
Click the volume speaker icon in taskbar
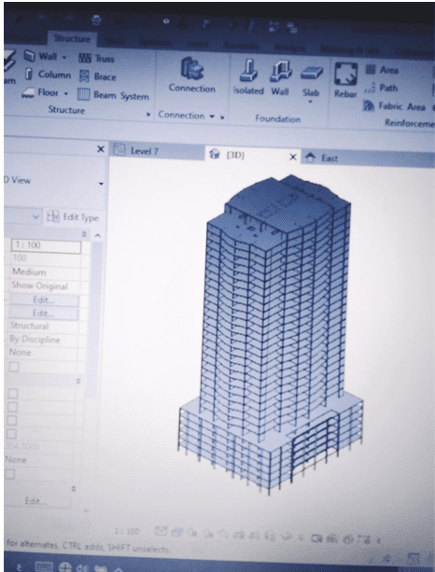(x=81, y=567)
